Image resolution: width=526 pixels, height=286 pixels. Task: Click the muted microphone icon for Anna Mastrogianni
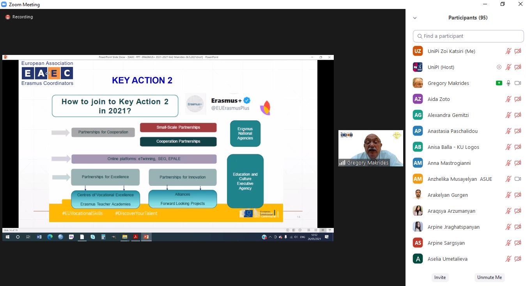(508, 163)
